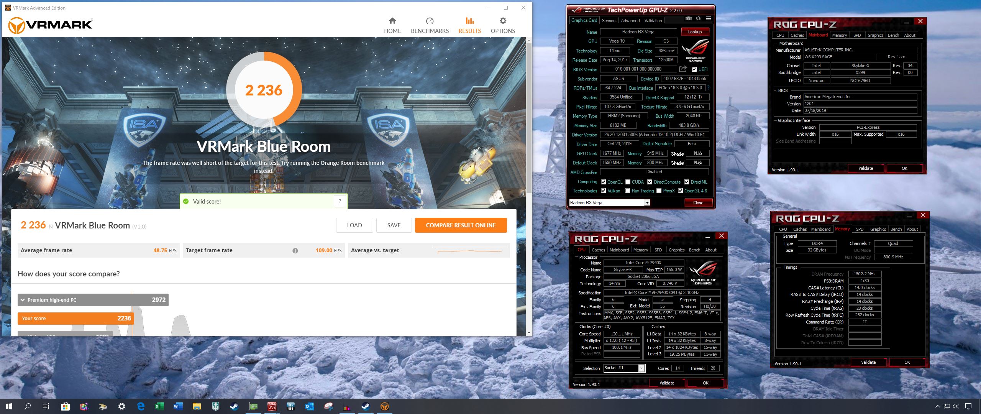The width and height of the screenshot is (981, 414).
Task: Toggle the Ray Tracing checkbox
Action: tap(628, 191)
